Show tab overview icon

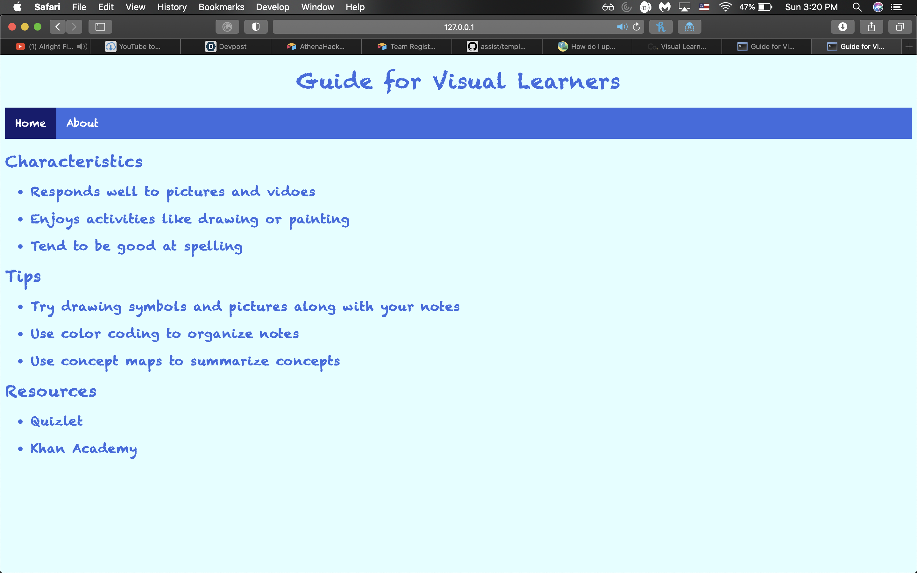point(899,27)
